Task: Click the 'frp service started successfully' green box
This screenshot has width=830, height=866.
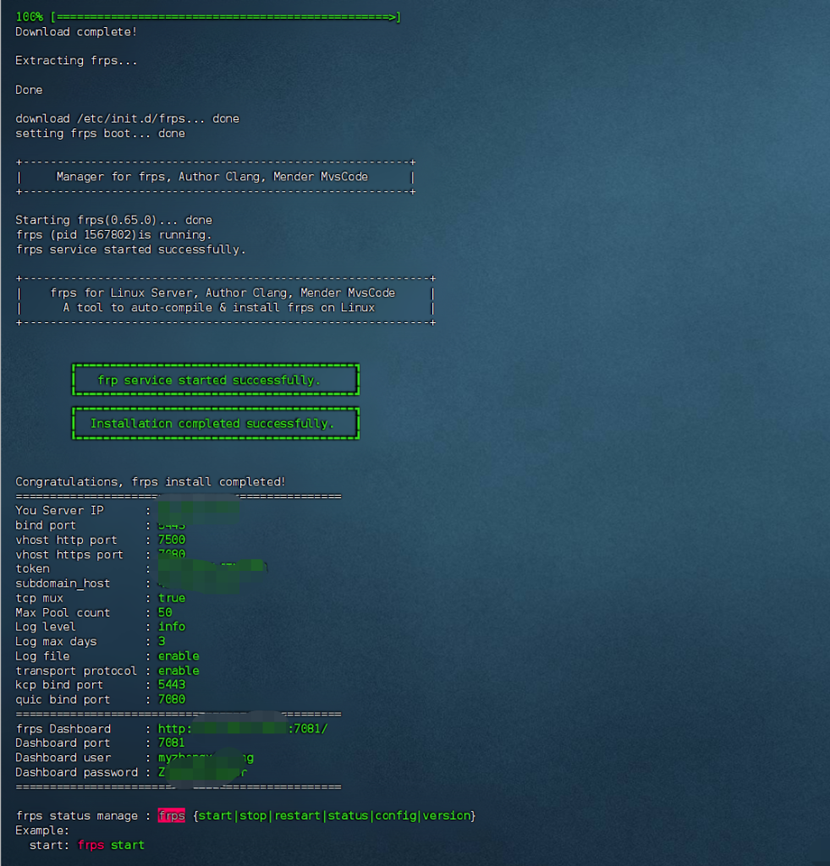Action: [x=215, y=380]
